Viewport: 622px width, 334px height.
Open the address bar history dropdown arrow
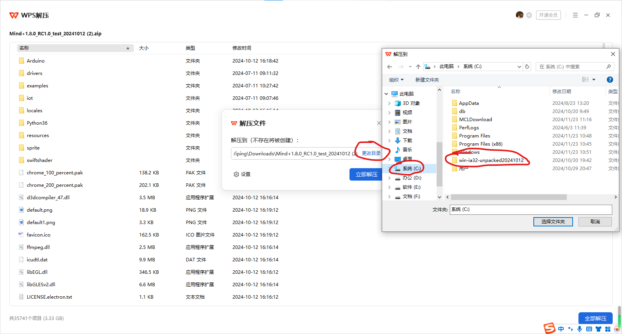point(519,67)
